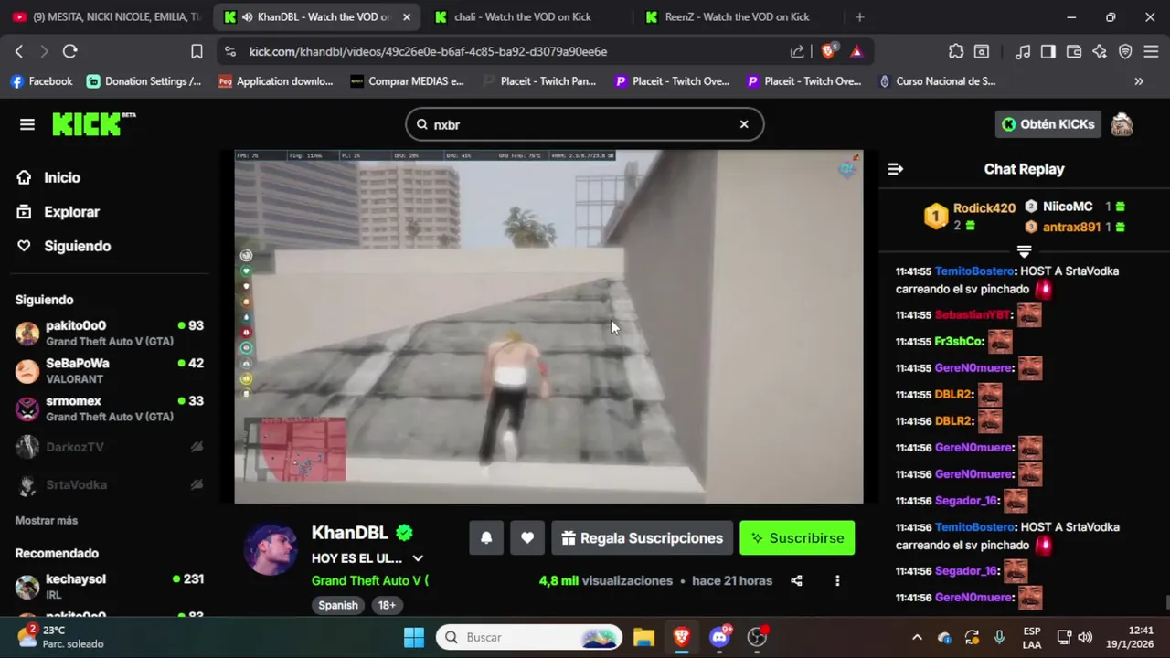Follow KhanDBL with the heart button
This screenshot has height=658, width=1170.
(x=527, y=538)
